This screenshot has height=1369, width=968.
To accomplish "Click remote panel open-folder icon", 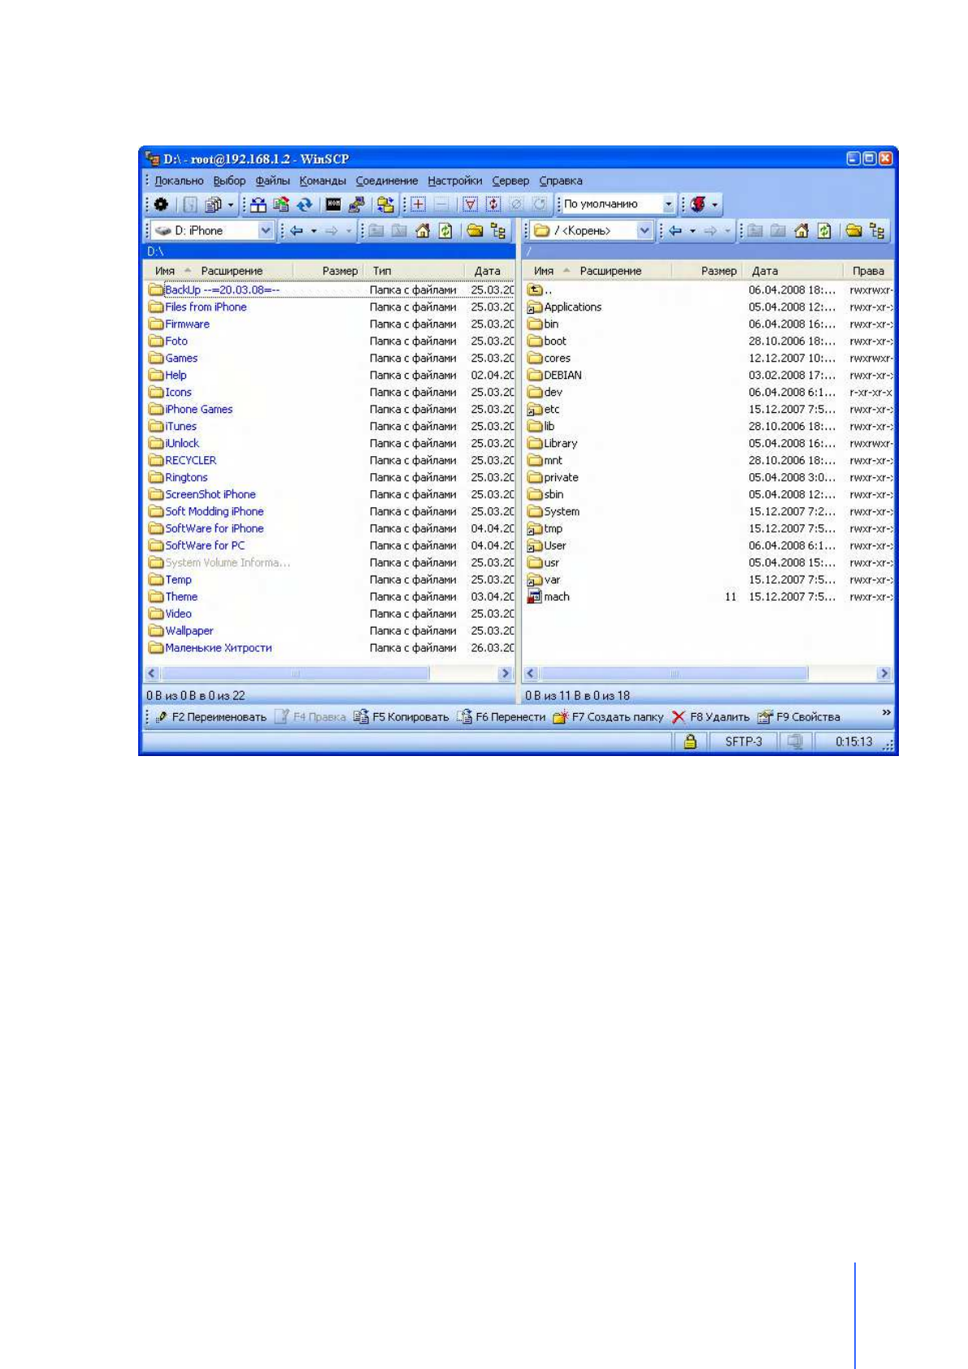I will [853, 231].
